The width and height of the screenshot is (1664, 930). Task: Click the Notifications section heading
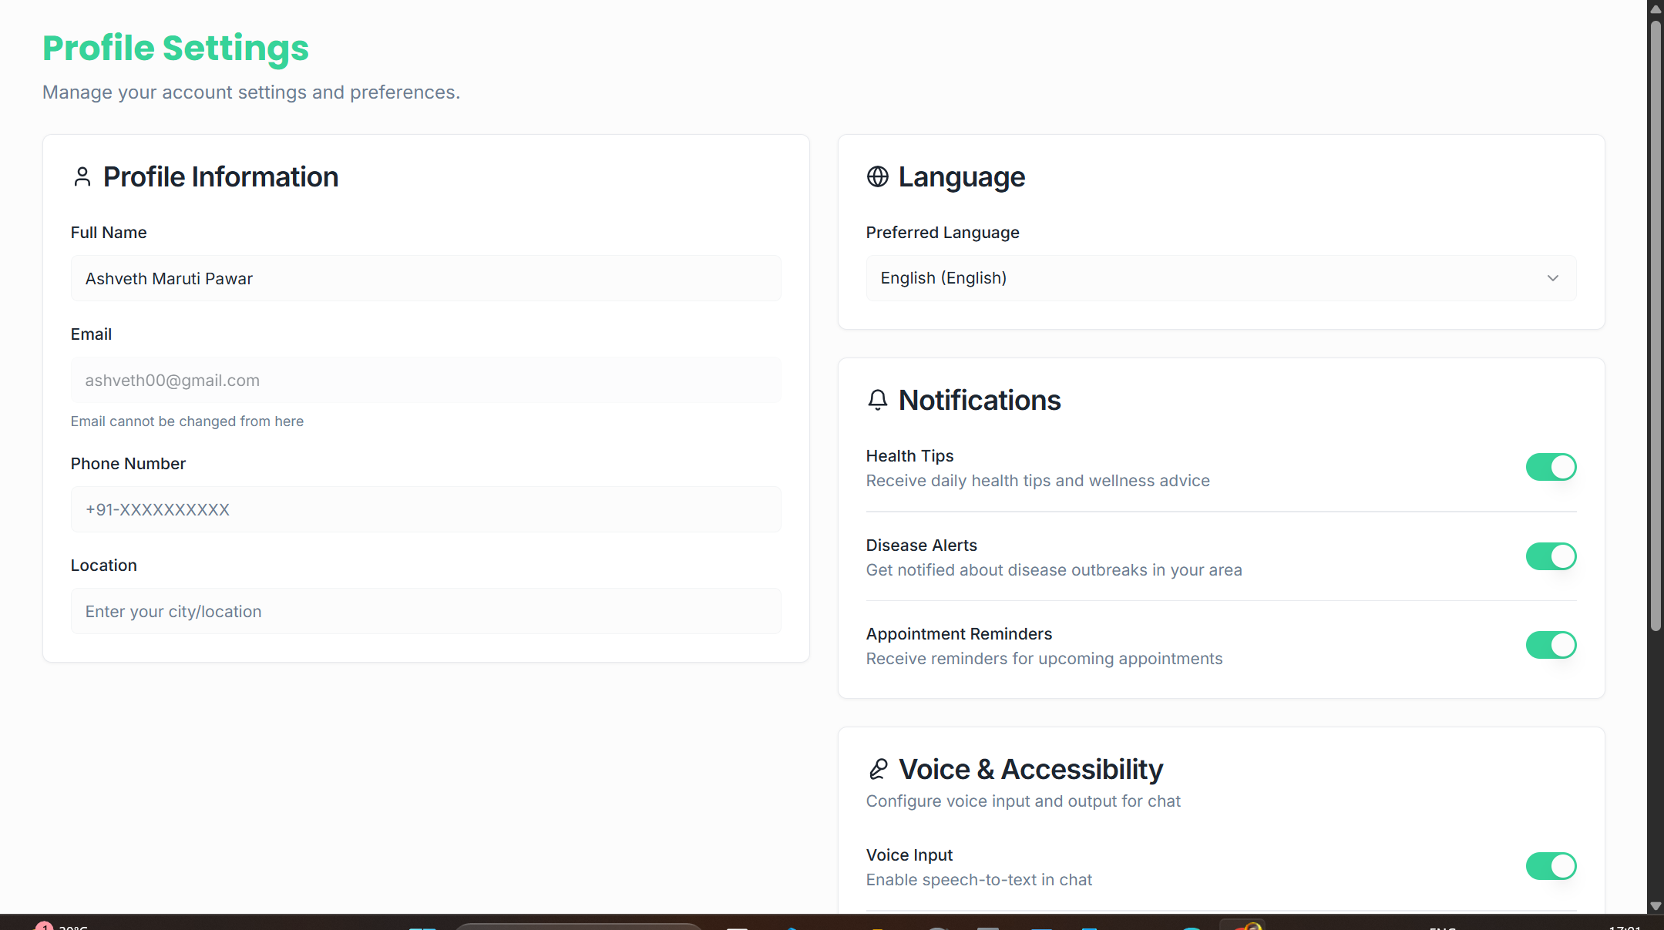click(x=979, y=400)
